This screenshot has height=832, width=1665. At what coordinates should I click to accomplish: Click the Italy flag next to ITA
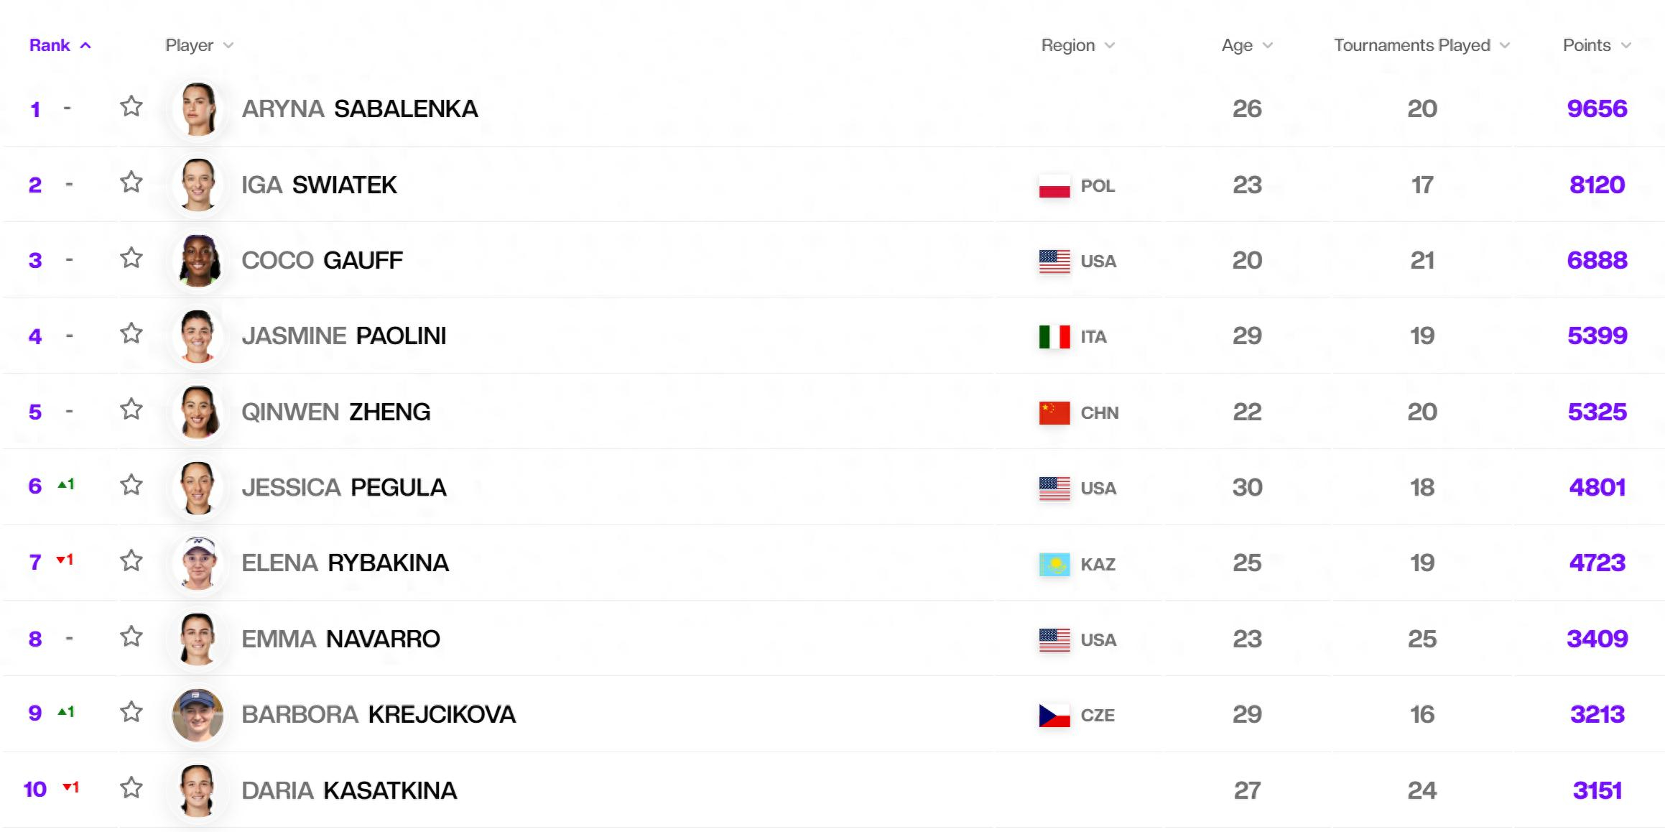point(1054,336)
